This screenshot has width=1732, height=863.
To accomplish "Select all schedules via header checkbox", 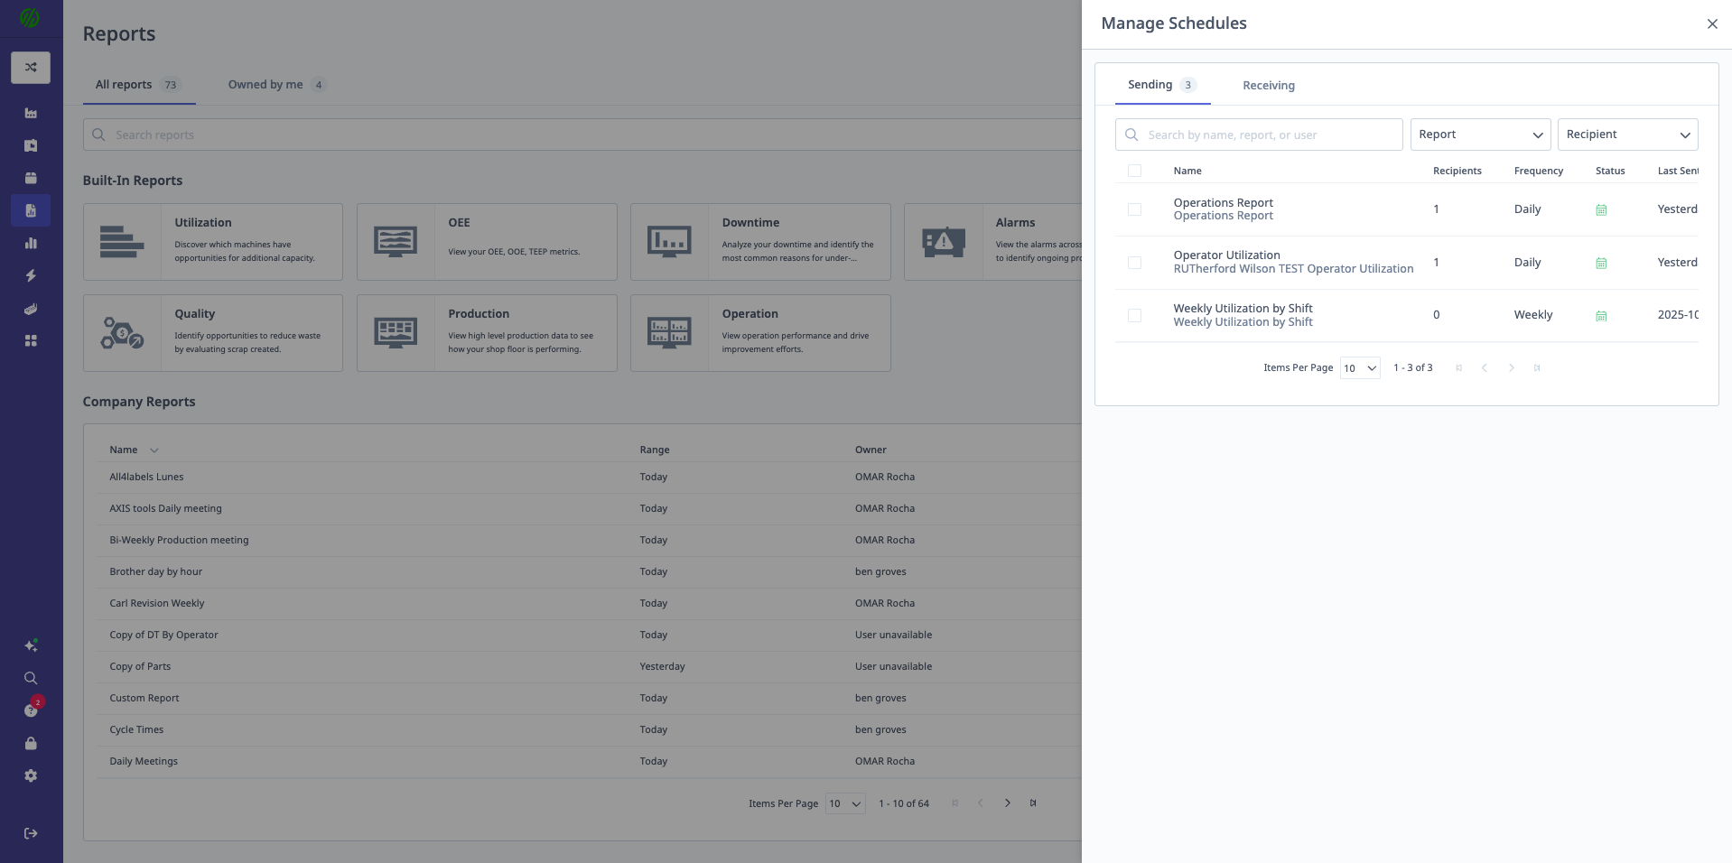I will pyautogui.click(x=1135, y=170).
